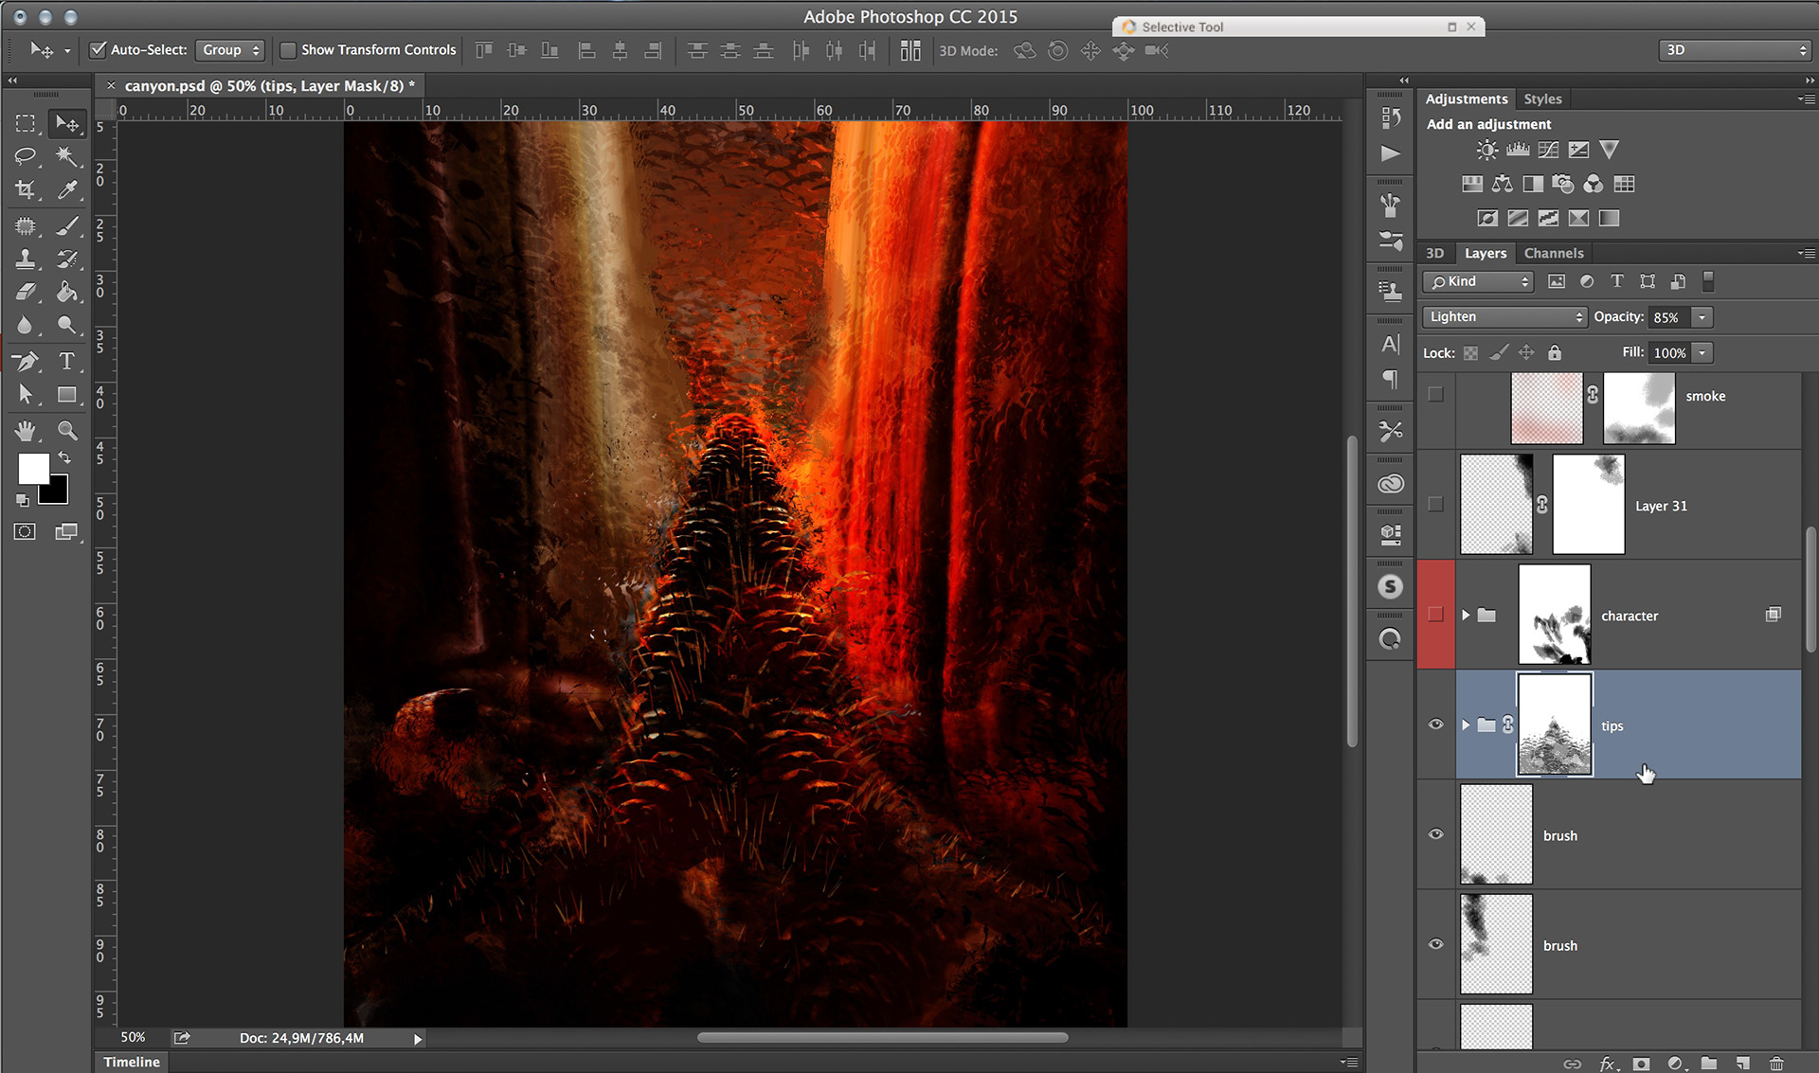This screenshot has height=1073, width=1819.
Task: Open the Fill slider dropdown arrow
Action: tap(1702, 353)
